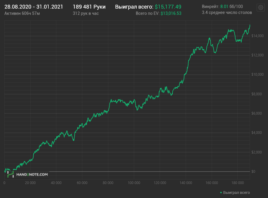The height and width of the screenshot is (198, 268).
Task: Click the 100 000 x-axis label
Action: pyautogui.click(x=134, y=183)
